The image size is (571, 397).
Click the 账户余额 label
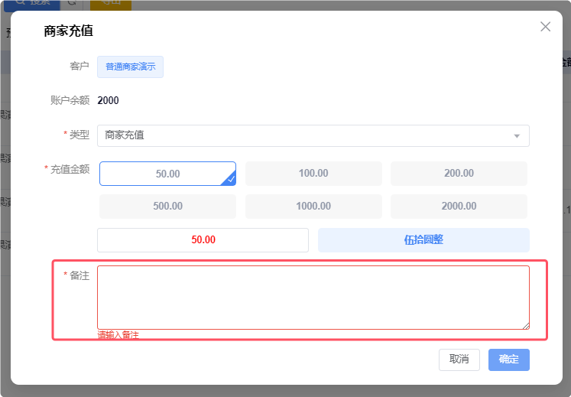point(70,100)
